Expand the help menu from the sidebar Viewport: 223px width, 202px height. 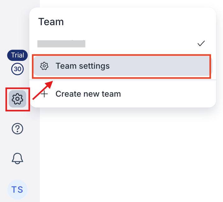click(x=17, y=128)
